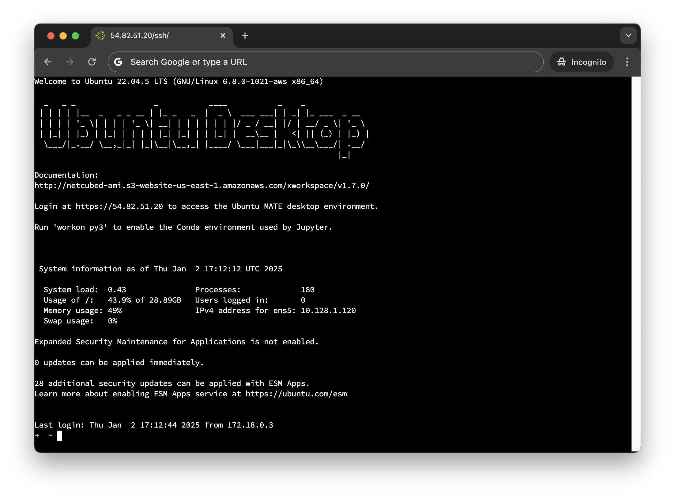Click the terminal cursor at the prompt

pyautogui.click(x=60, y=436)
